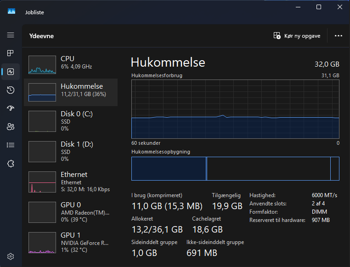
Task: Open the App history page icon
Action: (11, 90)
